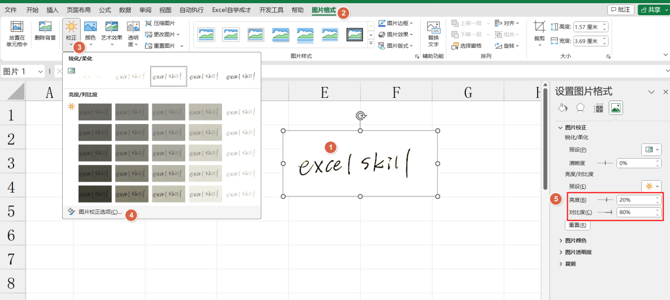Adjust the 对比度 contrast slider
The width and height of the screenshot is (670, 300).
point(605,212)
